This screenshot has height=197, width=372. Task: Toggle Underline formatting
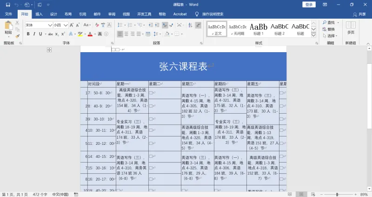(40, 34)
